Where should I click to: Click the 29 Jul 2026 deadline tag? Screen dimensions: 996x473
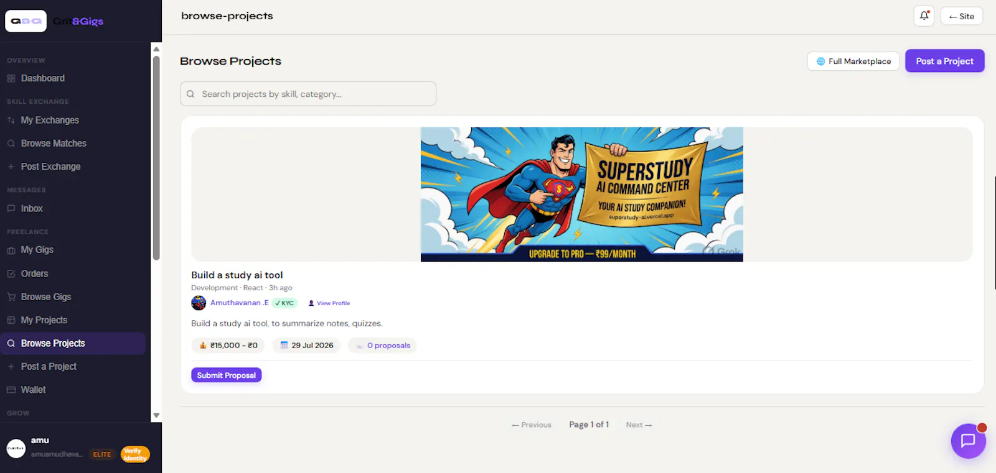tap(306, 346)
